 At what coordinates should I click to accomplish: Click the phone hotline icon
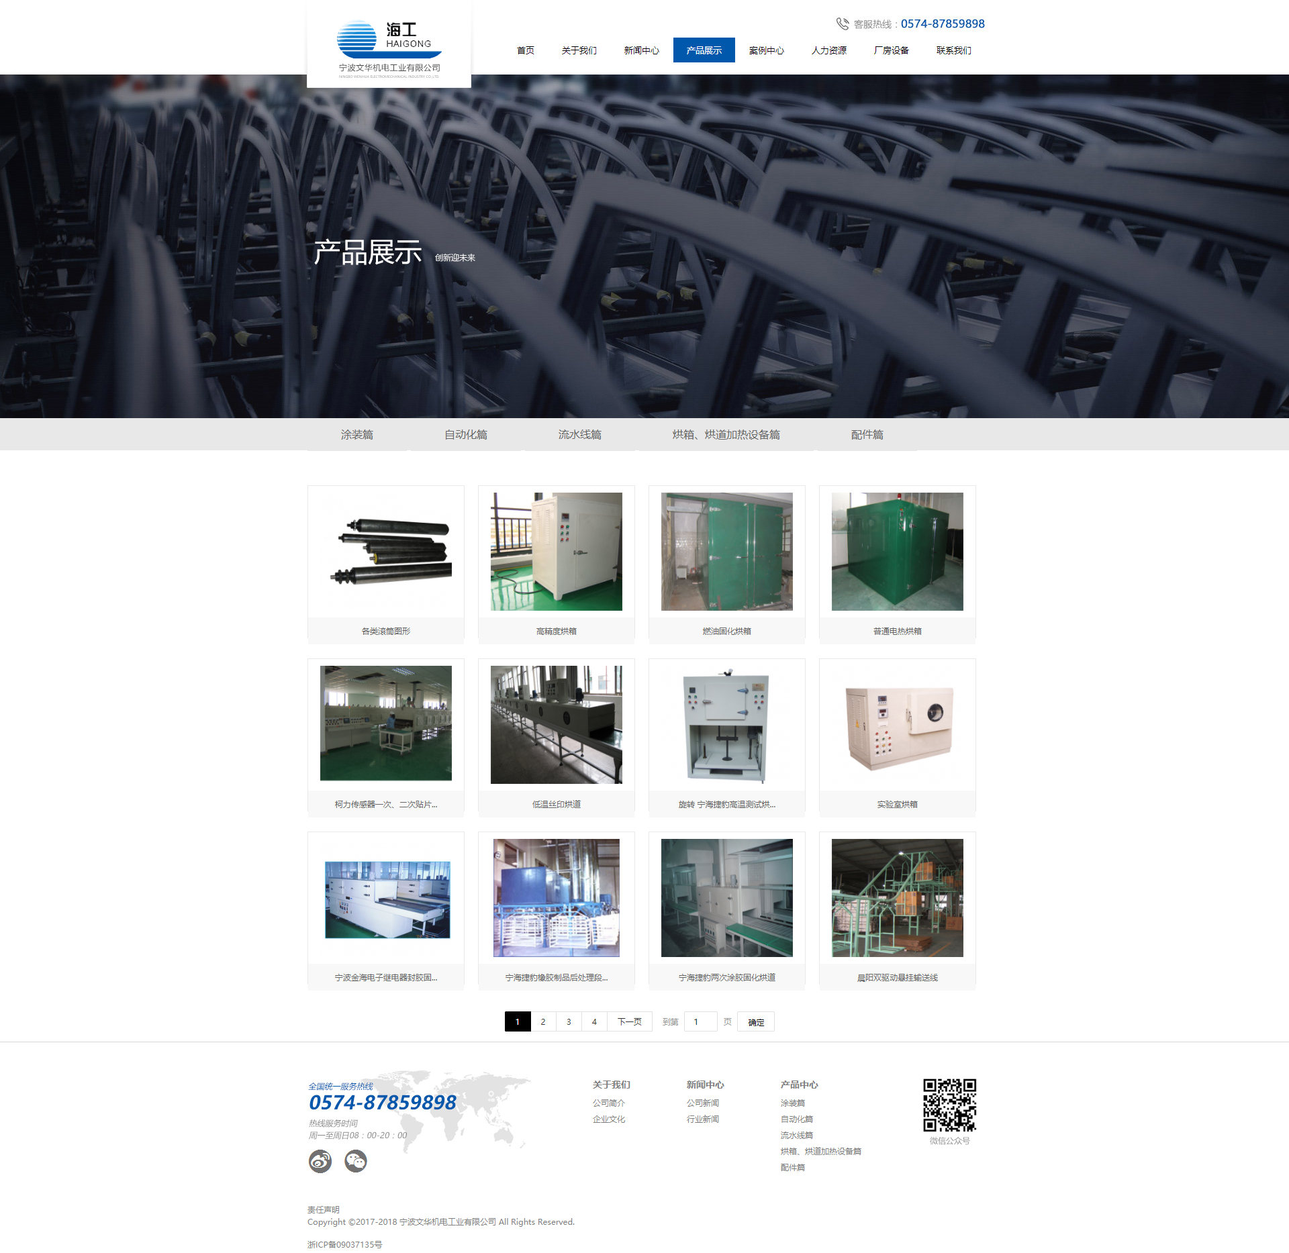pos(842,24)
